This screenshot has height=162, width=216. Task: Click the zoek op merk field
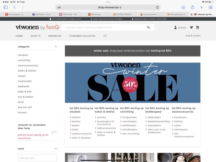coord(37,158)
